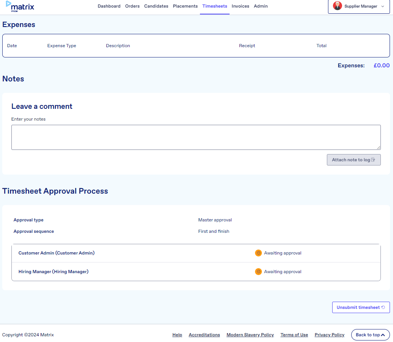The image size is (393, 342).
Task: Click the Timesheet Approval Process heading
Action: point(55,191)
